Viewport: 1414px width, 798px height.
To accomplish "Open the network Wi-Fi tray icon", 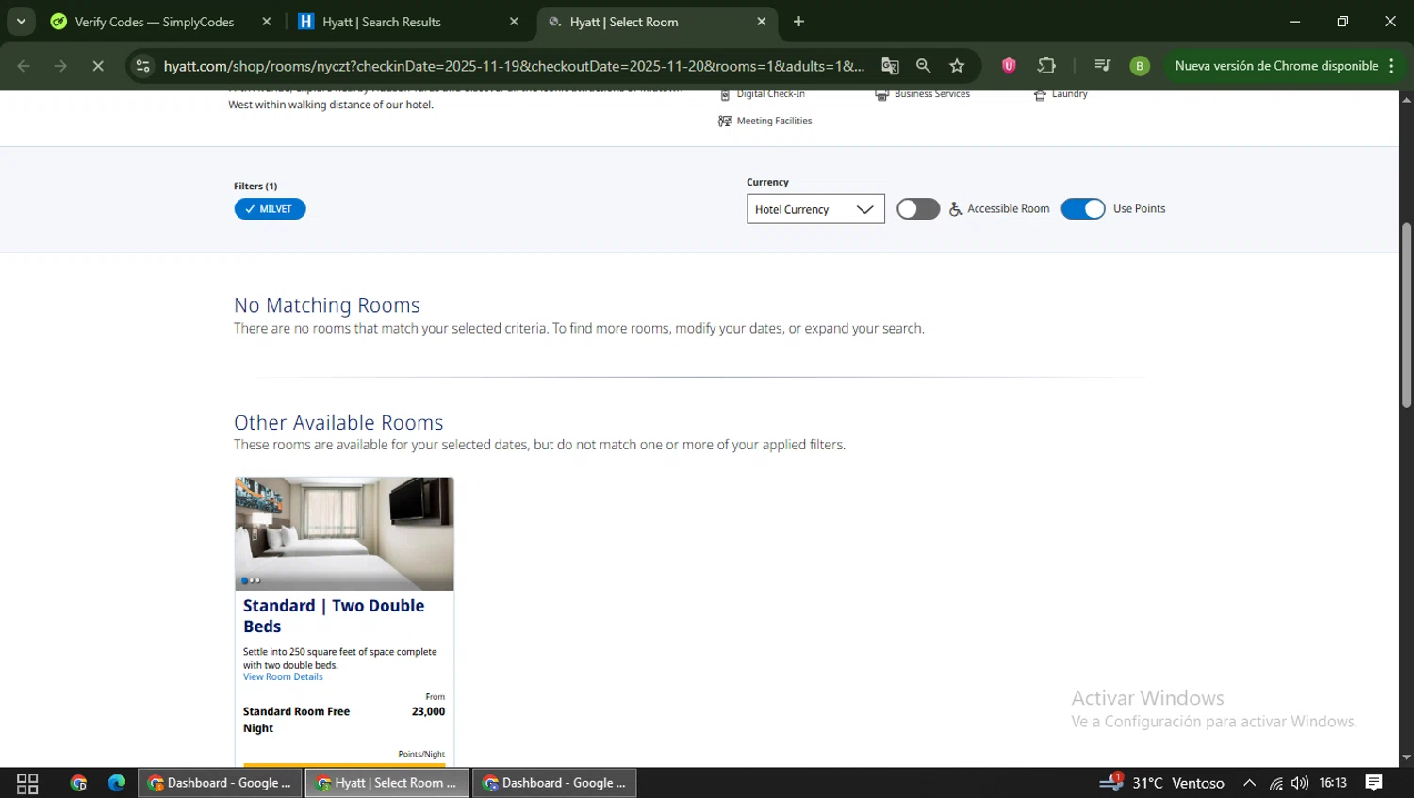I will click(1275, 783).
